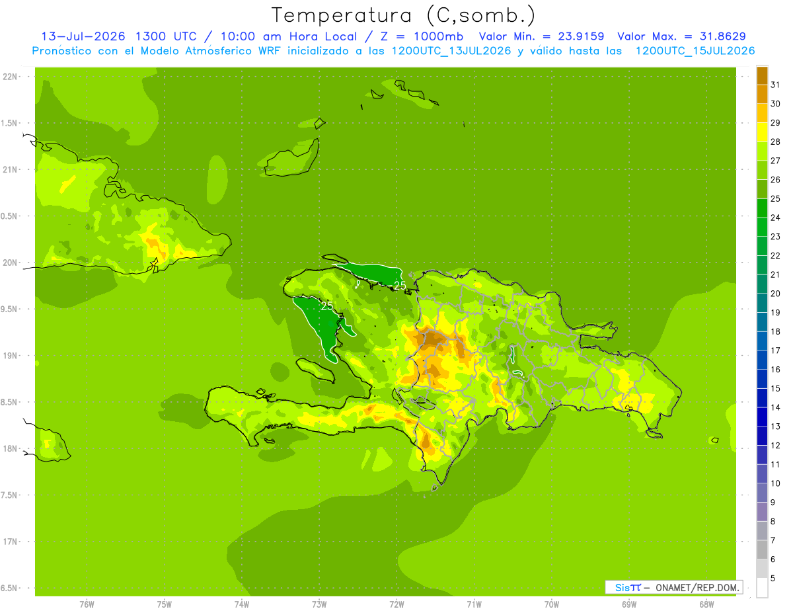This screenshot has width=793, height=613.
Task: Click the 'Temperatura (C,somb.)' map title
Action: pyautogui.click(x=403, y=15)
